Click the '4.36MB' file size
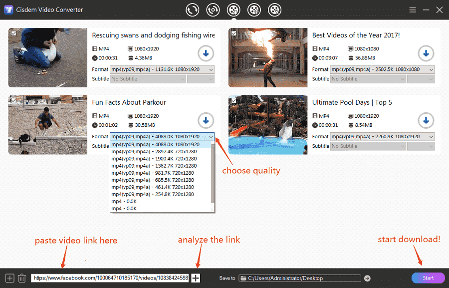 144,58
